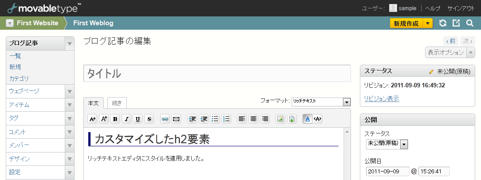Indent the text with the indent icon

click(x=192, y=119)
